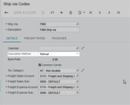Click the back arrow icon
Viewport: 130px width, 105px height.
(x=6, y=13)
